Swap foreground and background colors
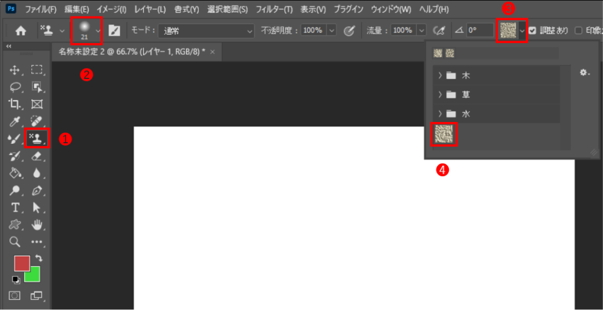 point(39,259)
